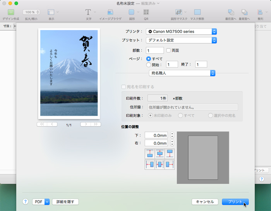Choose the 開始 page range radio button
271x211 pixels.
click(x=148, y=65)
